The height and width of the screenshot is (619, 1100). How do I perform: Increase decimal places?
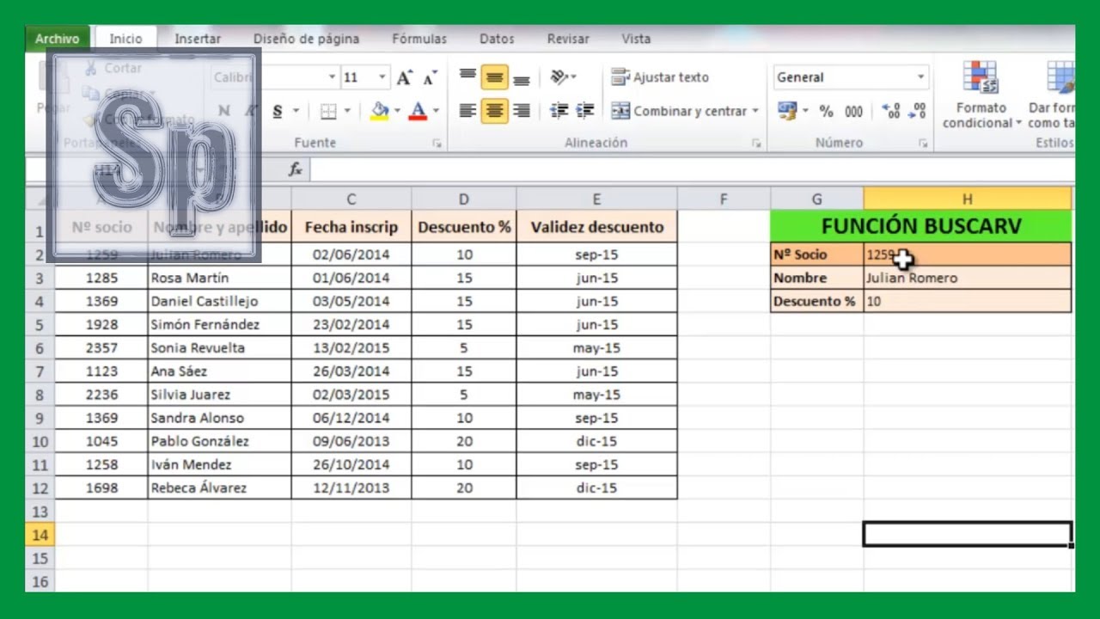click(893, 111)
